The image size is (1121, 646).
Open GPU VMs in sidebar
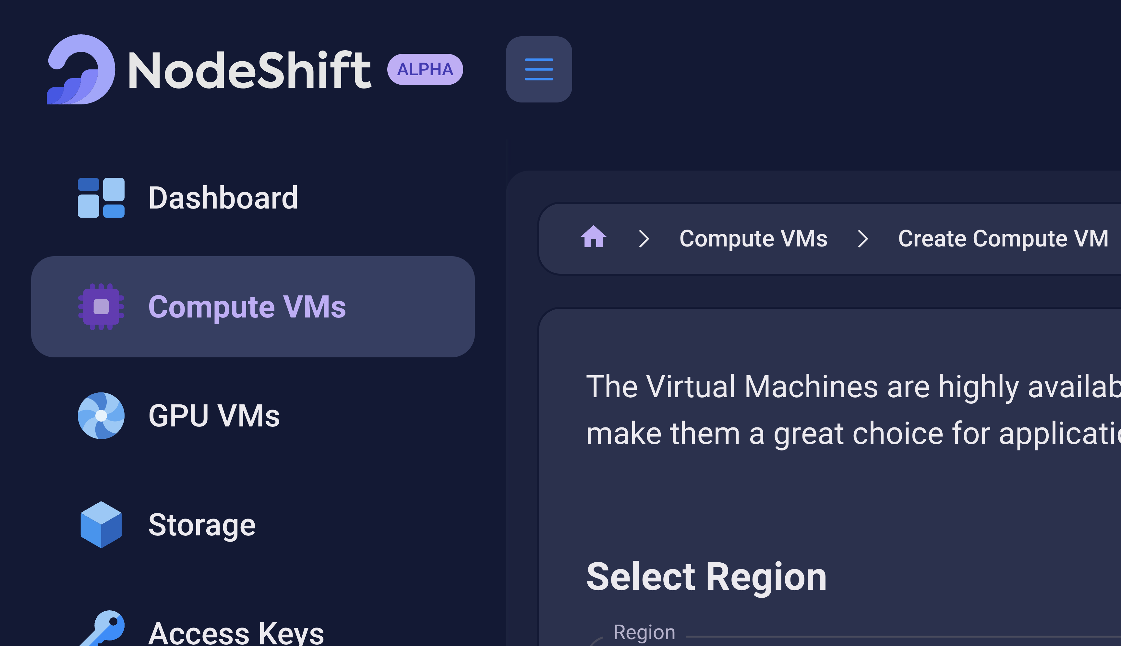(253, 416)
